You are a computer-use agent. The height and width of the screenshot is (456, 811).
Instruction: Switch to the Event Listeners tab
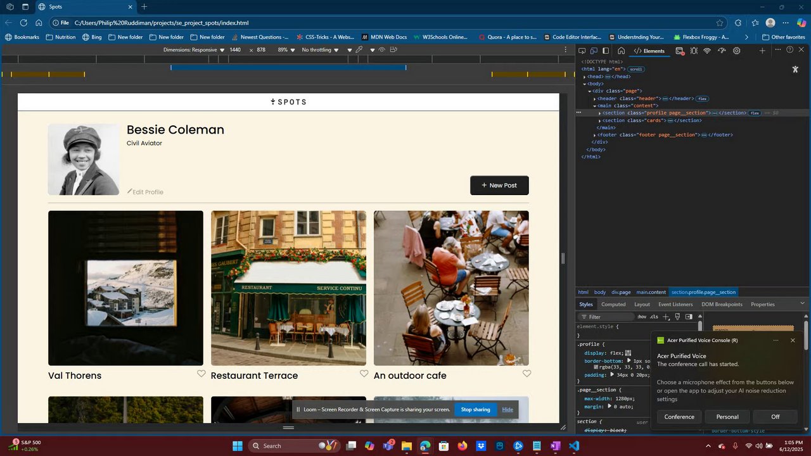coord(675,305)
